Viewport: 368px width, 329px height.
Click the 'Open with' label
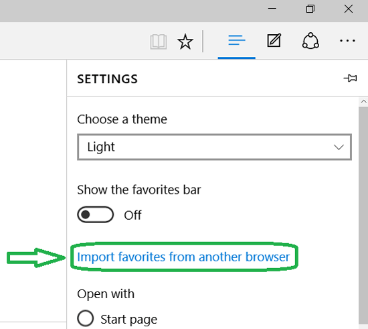point(106,293)
